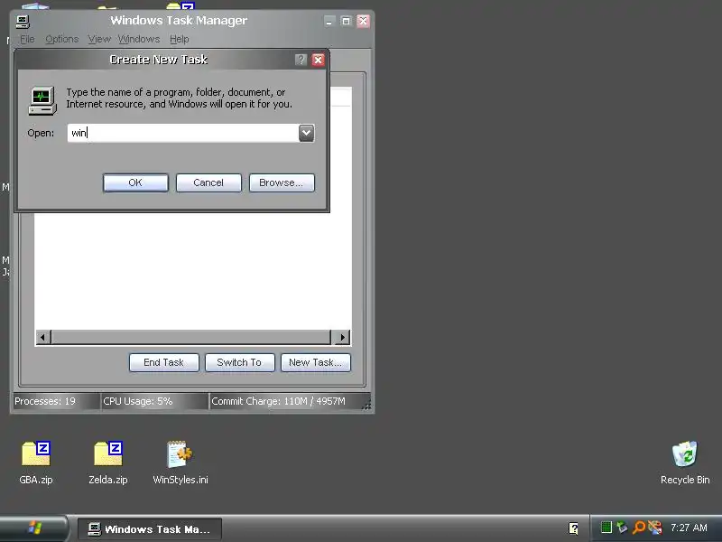The image size is (722, 542).
Task: Open the GBA.zip desktop file
Action: tap(36, 463)
